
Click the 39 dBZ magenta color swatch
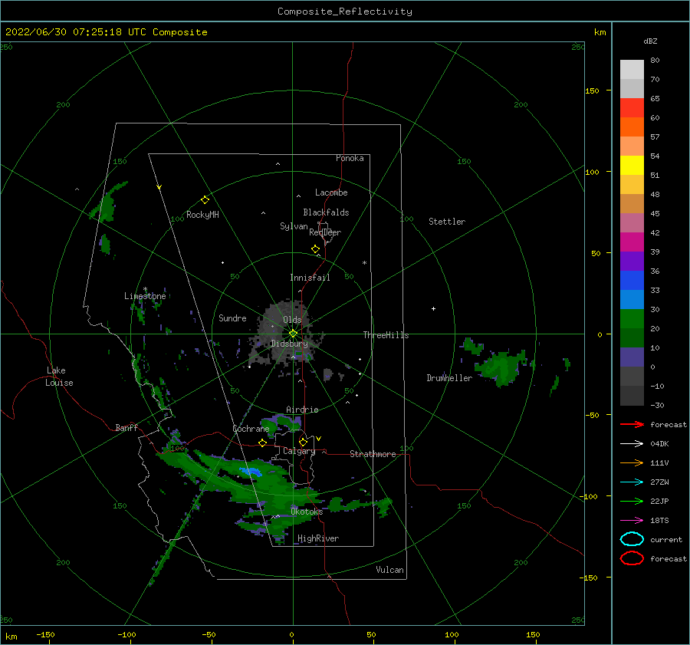coord(632,242)
